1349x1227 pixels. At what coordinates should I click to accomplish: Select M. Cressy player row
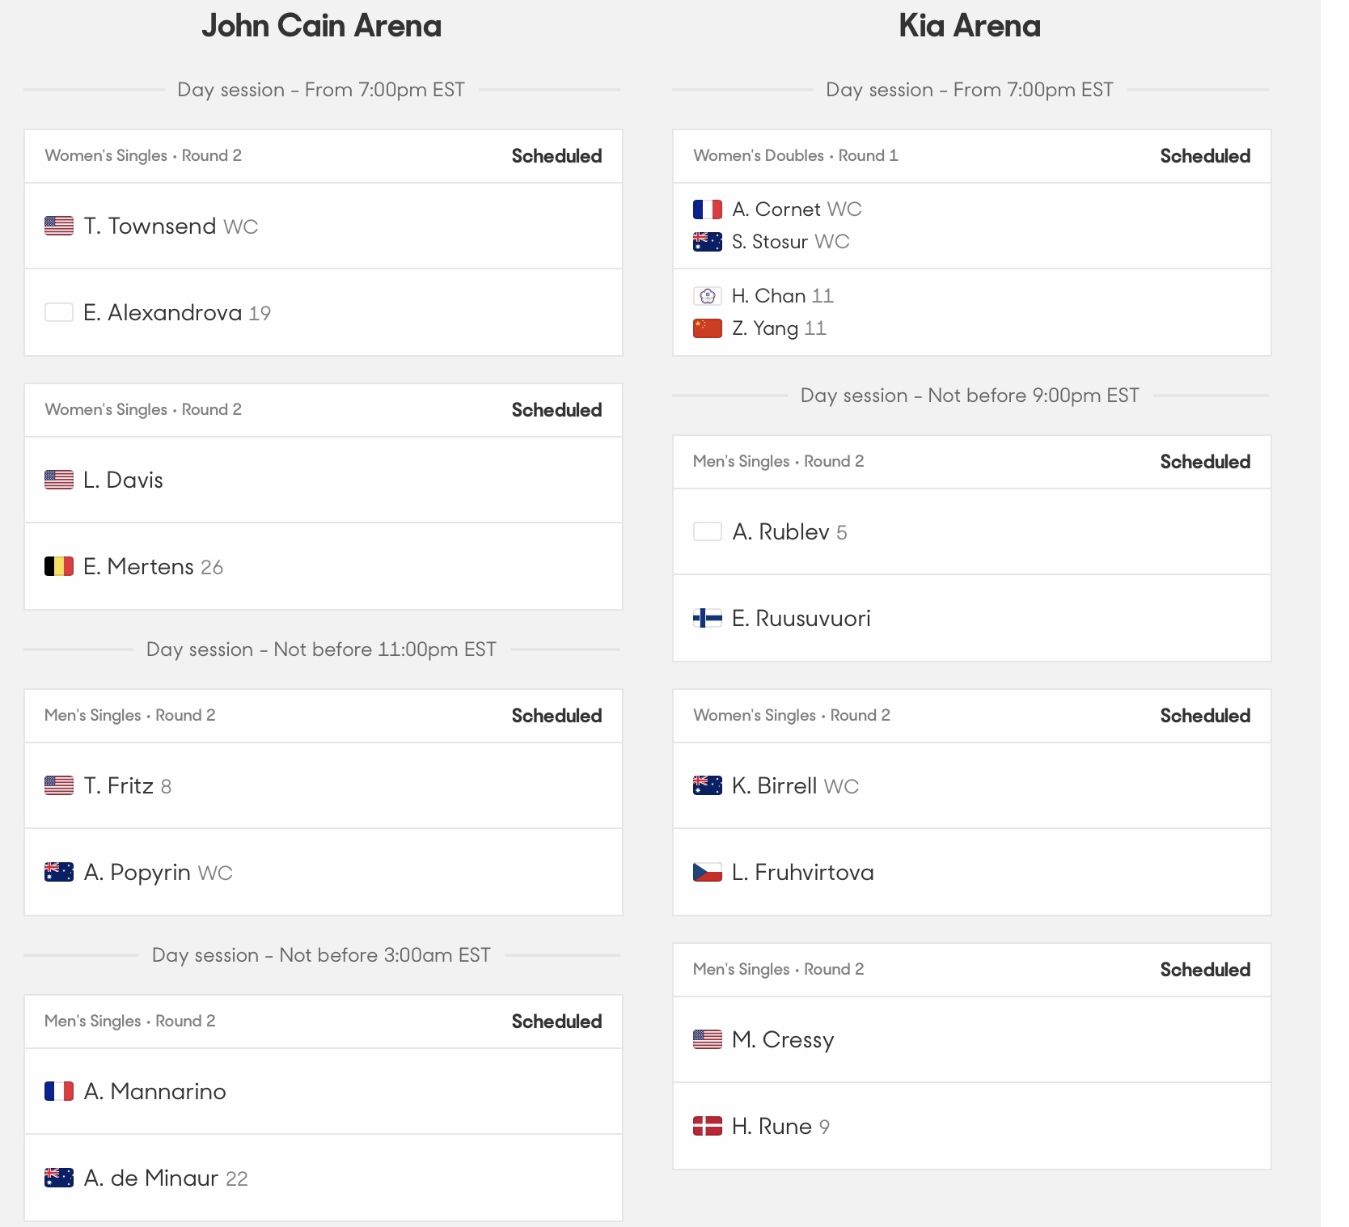click(x=972, y=1039)
